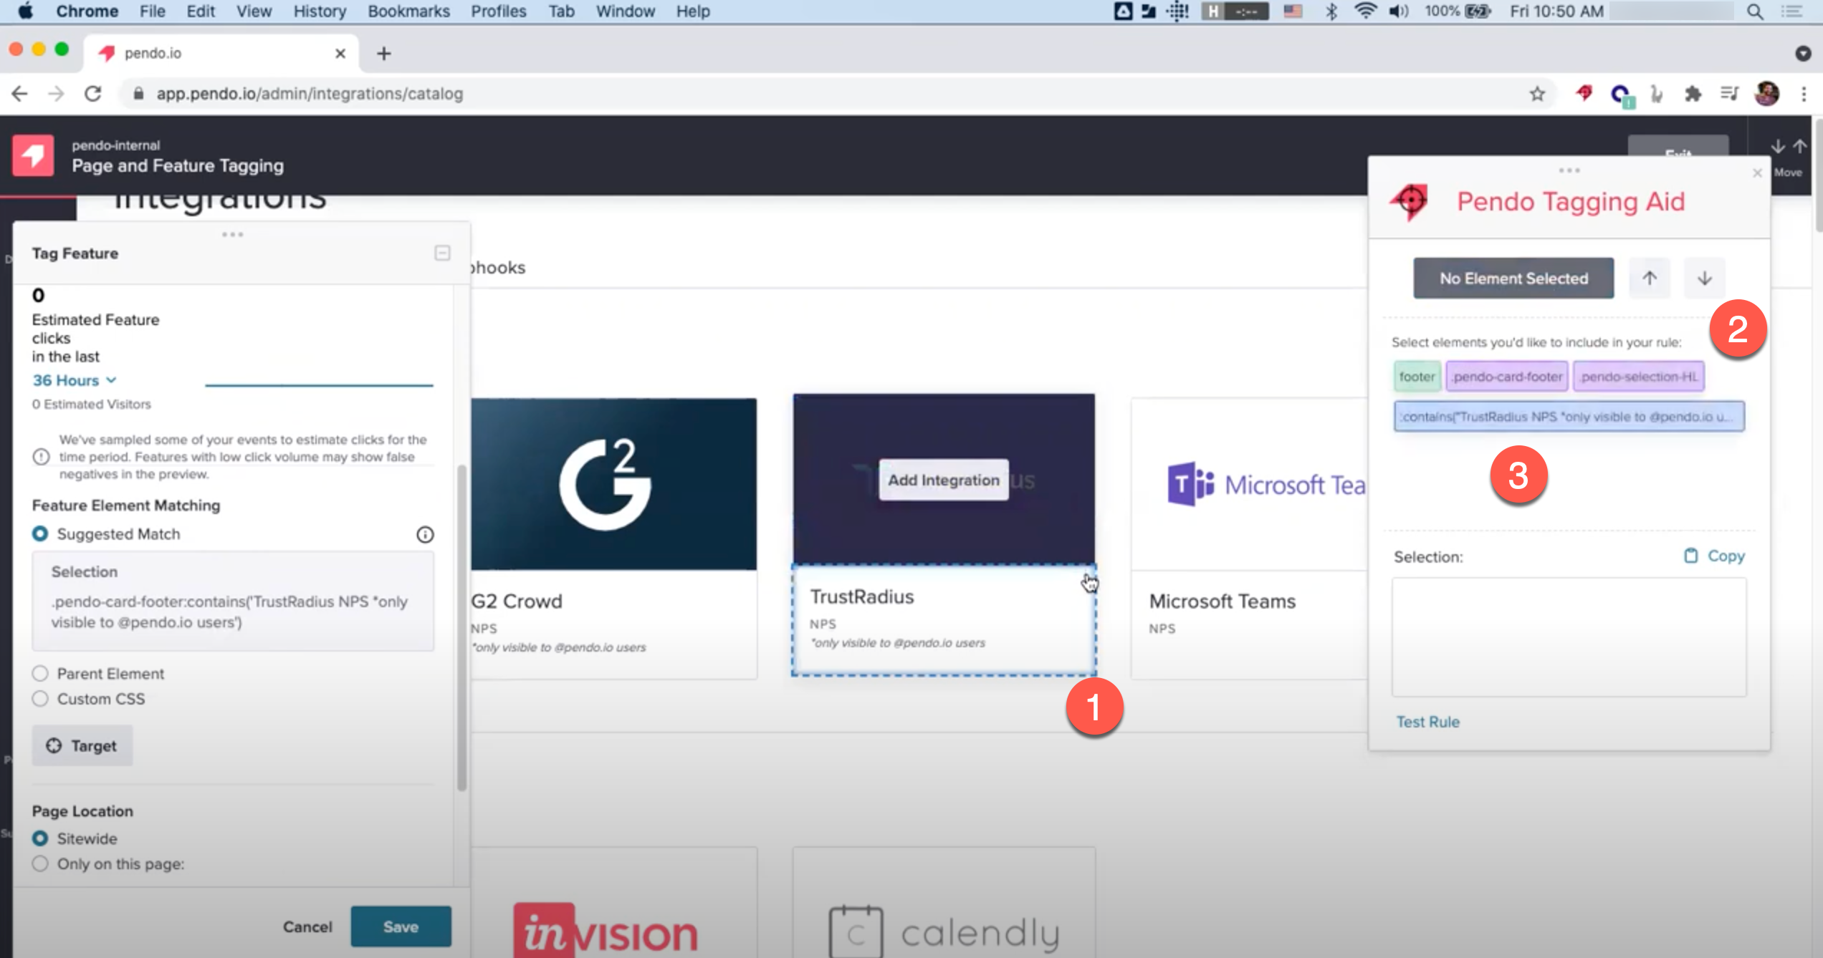
Task: Close the pendo.io tab
Action: 340,54
